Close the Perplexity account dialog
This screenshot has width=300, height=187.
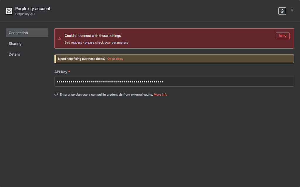tap(292, 10)
